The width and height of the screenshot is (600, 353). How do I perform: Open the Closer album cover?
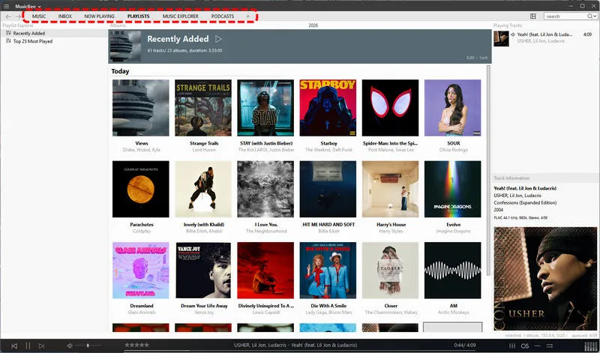(x=390, y=271)
